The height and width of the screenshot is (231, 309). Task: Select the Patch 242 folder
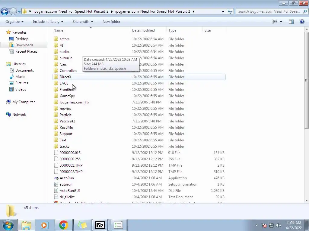coord(67,121)
